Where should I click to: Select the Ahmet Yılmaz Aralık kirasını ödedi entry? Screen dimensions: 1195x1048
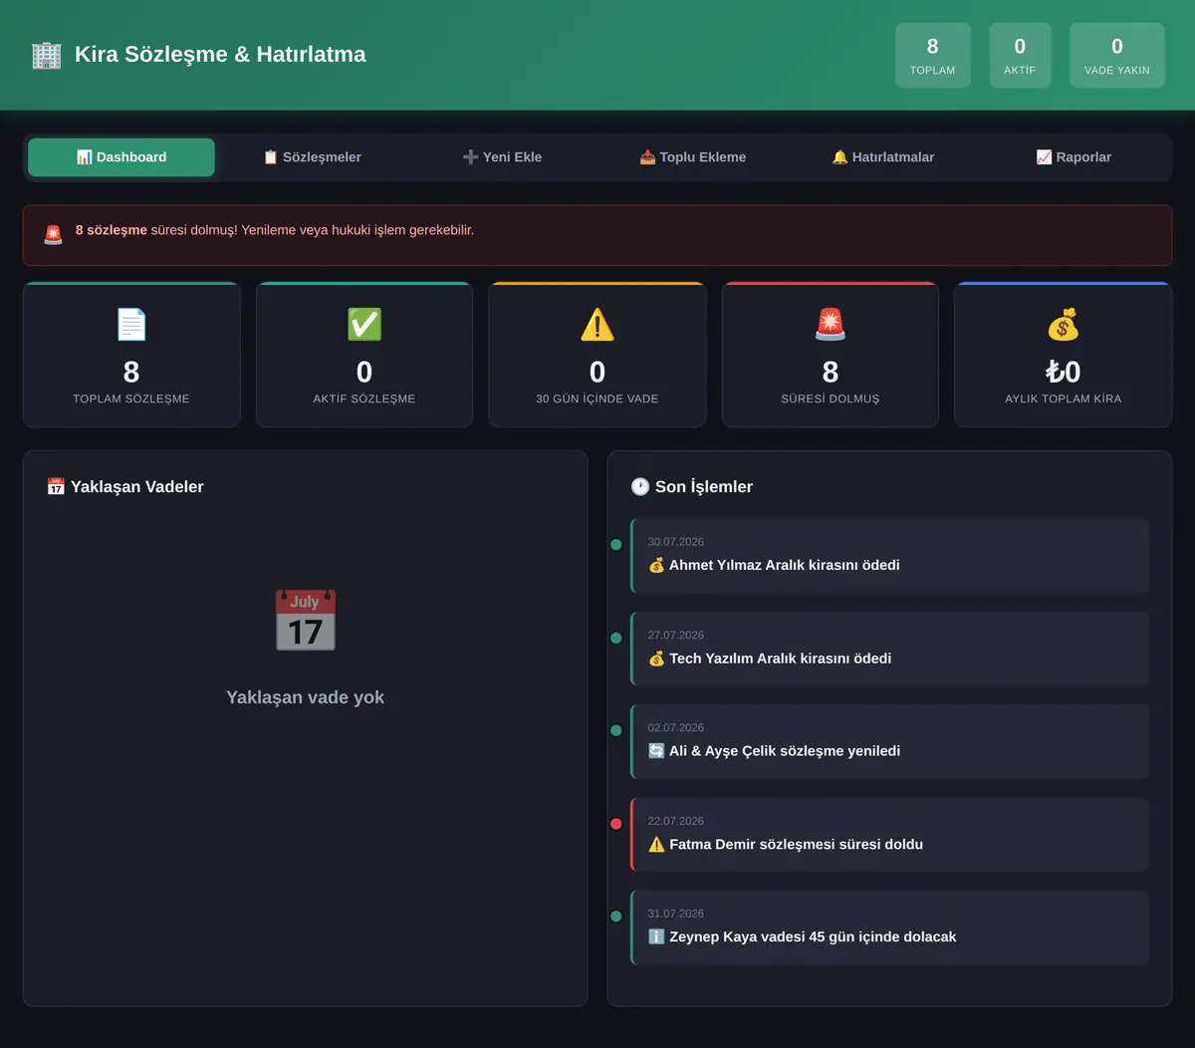890,556
